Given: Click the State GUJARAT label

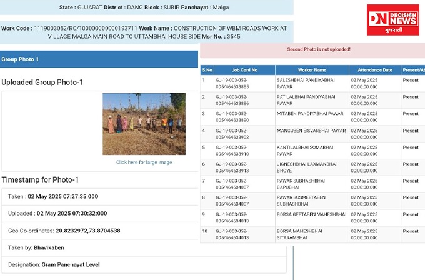Looking at the screenshot, I should point(81,7).
